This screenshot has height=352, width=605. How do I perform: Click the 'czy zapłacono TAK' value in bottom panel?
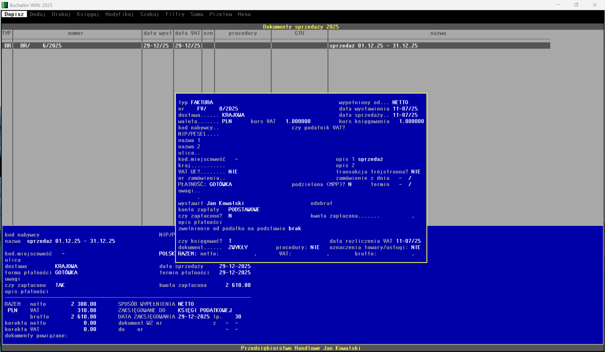(60, 285)
